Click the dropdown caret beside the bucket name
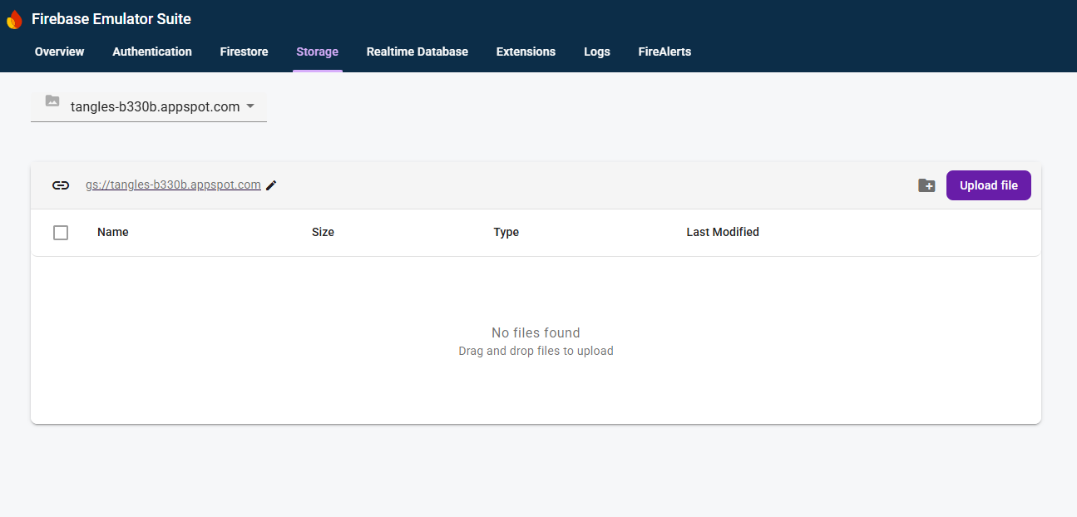 250,106
